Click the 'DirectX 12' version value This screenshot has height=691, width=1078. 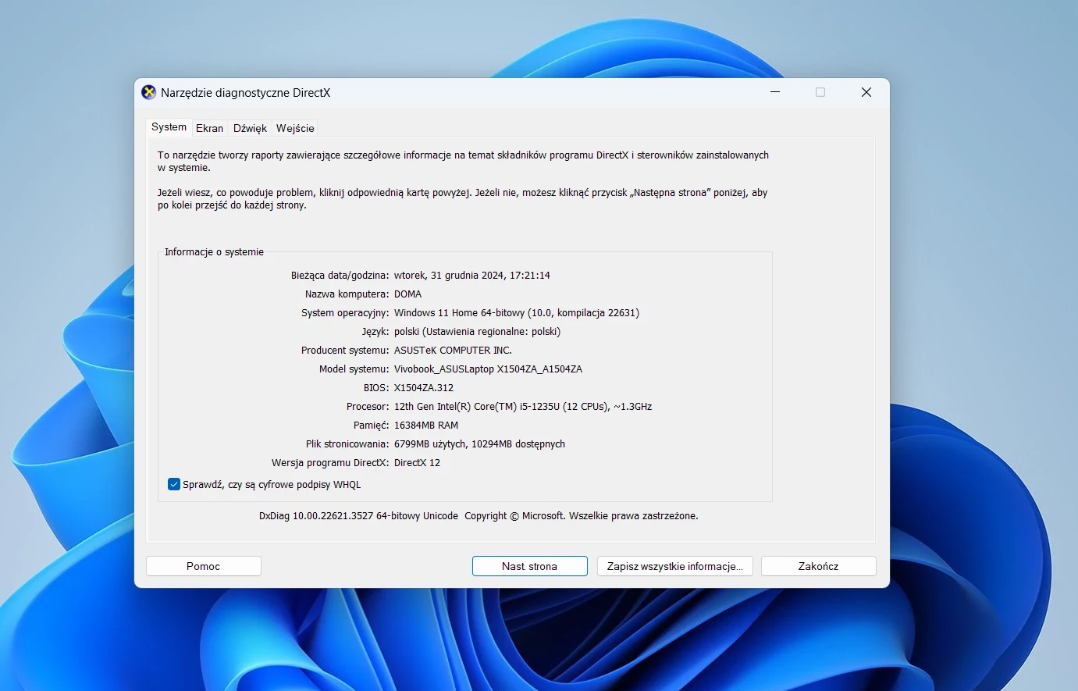pyautogui.click(x=417, y=463)
